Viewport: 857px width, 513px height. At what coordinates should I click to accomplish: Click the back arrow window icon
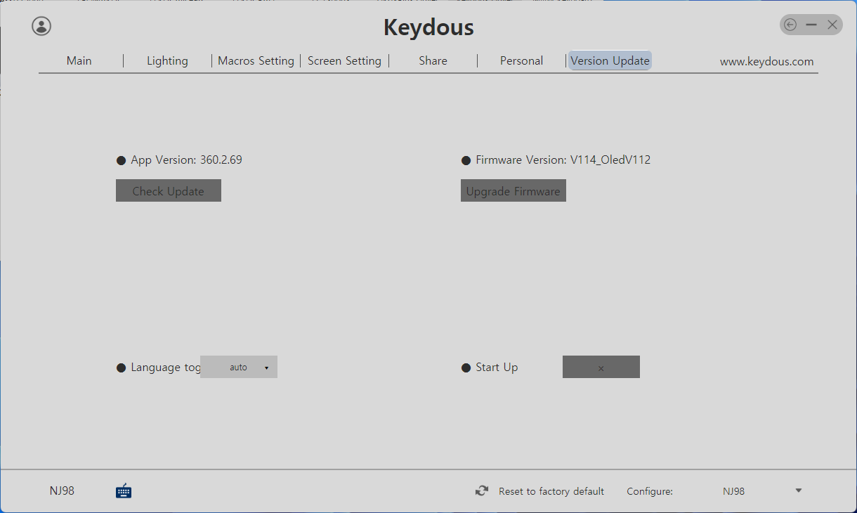(790, 25)
